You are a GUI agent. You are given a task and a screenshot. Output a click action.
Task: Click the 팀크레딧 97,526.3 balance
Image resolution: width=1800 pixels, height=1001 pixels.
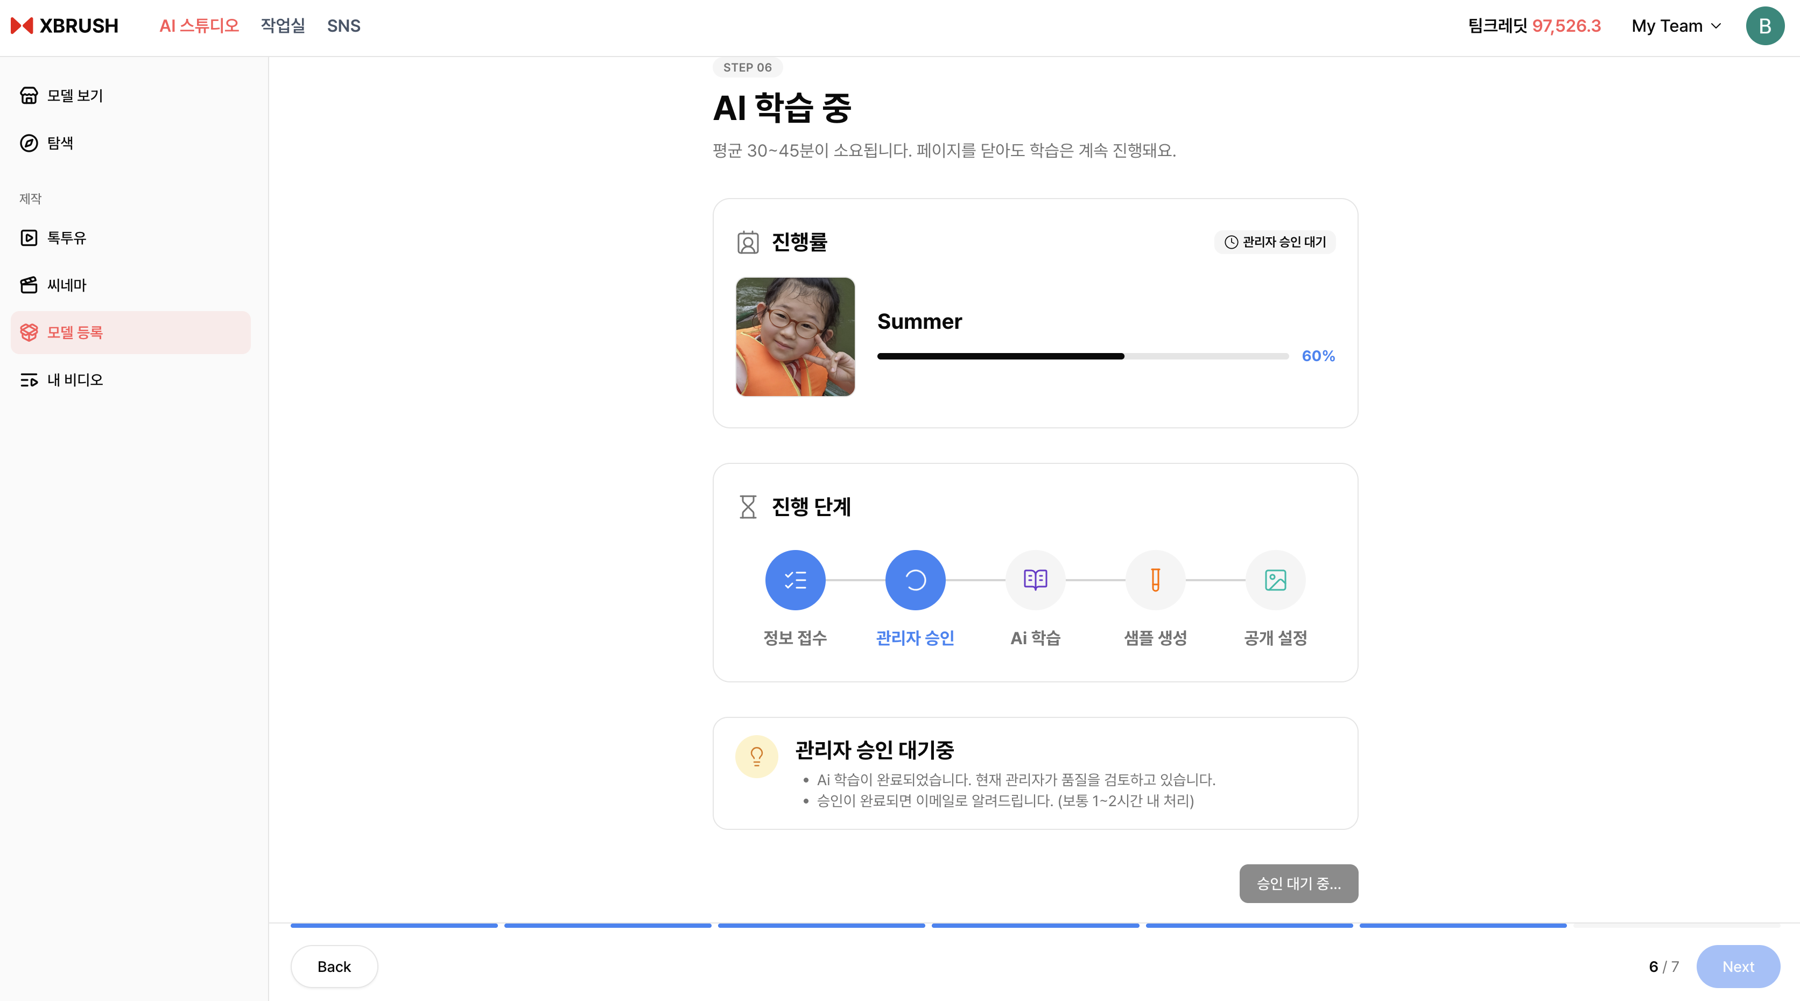1535,26
